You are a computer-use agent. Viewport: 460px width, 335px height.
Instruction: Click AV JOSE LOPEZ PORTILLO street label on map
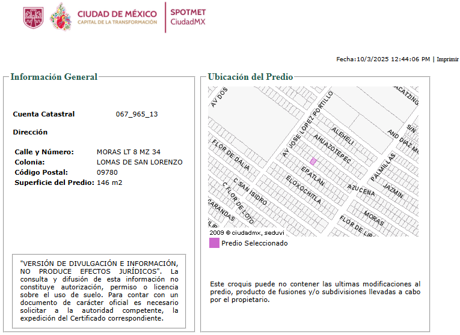coord(308,124)
